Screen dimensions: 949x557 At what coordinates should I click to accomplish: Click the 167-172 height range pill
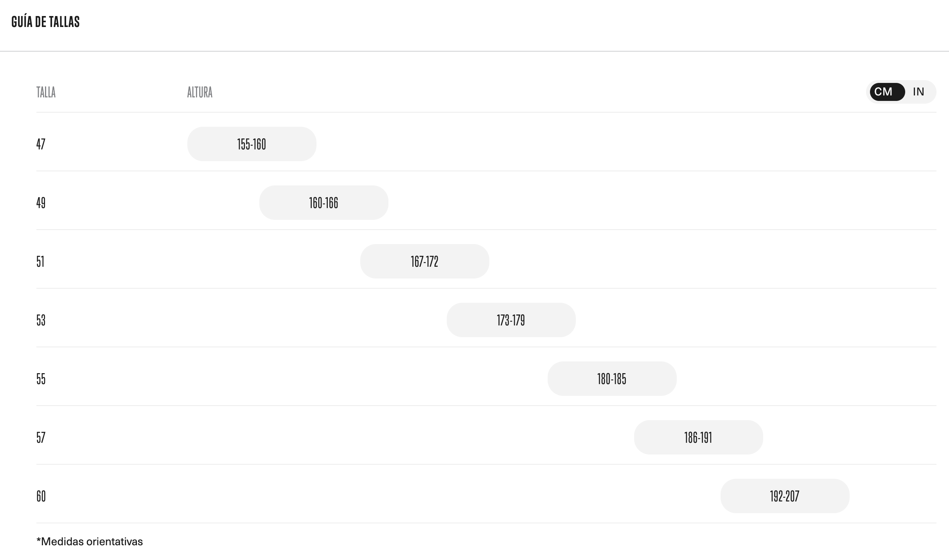pos(424,261)
